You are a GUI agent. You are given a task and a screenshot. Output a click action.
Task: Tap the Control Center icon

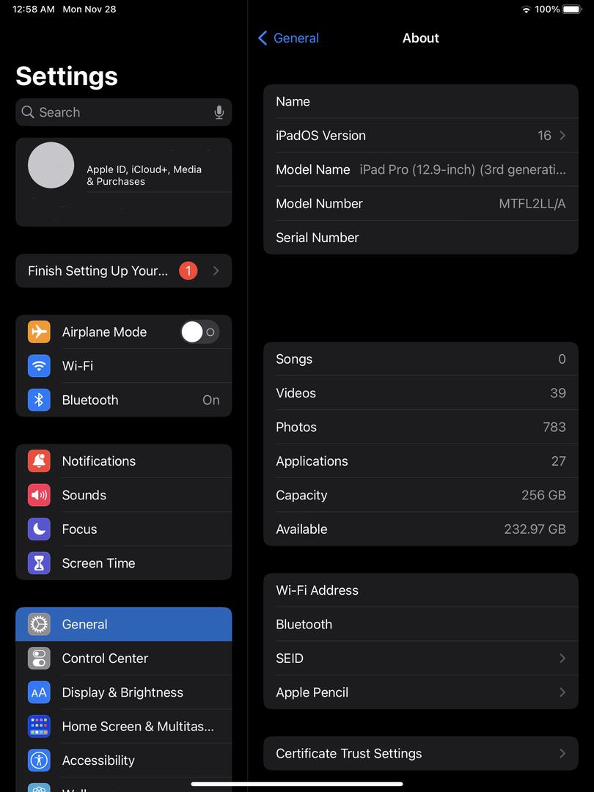point(39,659)
